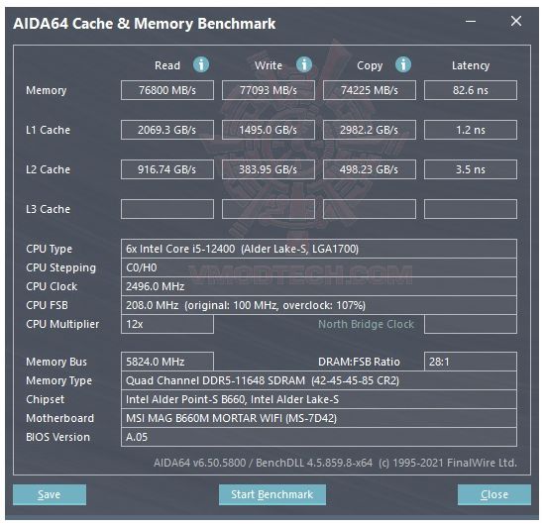Click the Read column header
This screenshot has width=545, height=527.
click(x=167, y=65)
